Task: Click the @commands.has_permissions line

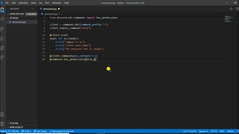Action: tap(73, 59)
